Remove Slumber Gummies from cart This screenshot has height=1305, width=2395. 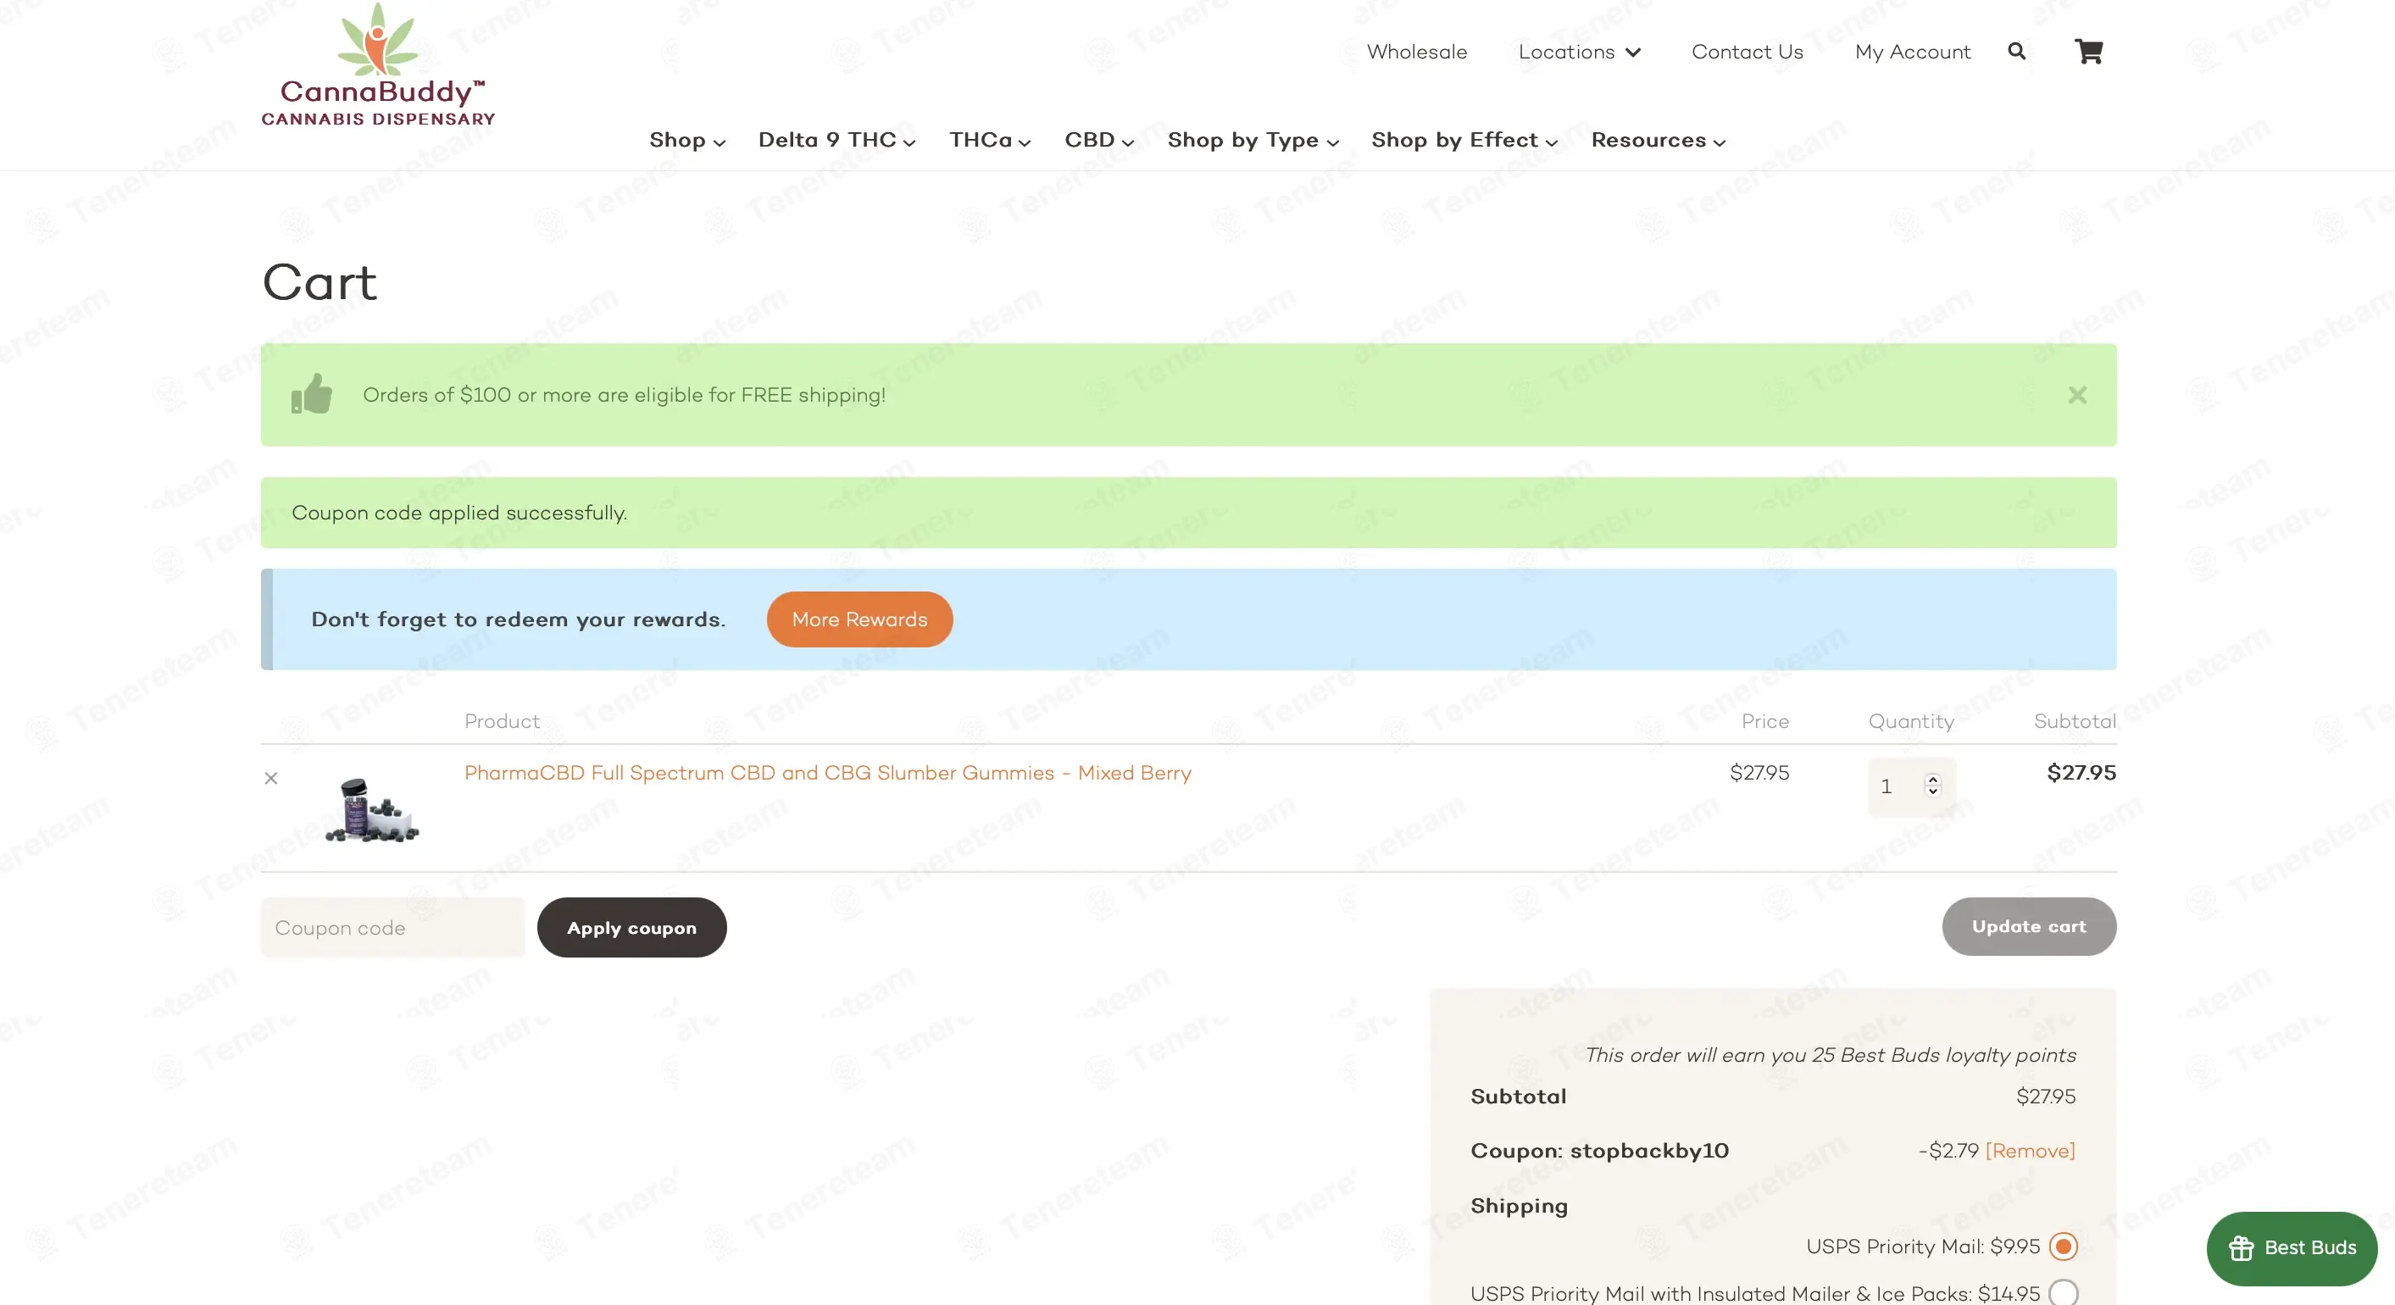coord(270,778)
